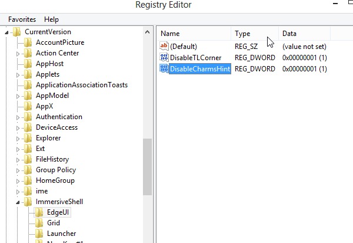Collapse the CurrentVersion tree node
353x243 pixels.
click(x=7, y=32)
